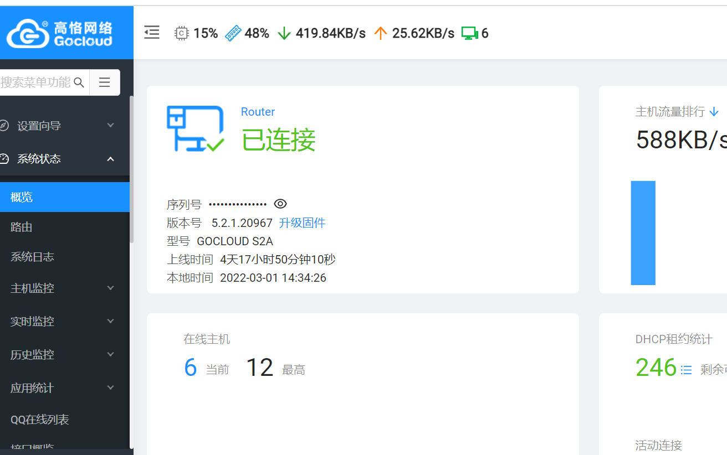Screen dimensions: 727x455
Task: Click the 在线主机 card title
Action: [207, 339]
